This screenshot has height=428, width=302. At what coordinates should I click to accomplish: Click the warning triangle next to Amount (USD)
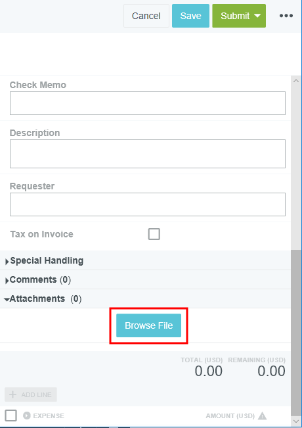[x=262, y=416]
